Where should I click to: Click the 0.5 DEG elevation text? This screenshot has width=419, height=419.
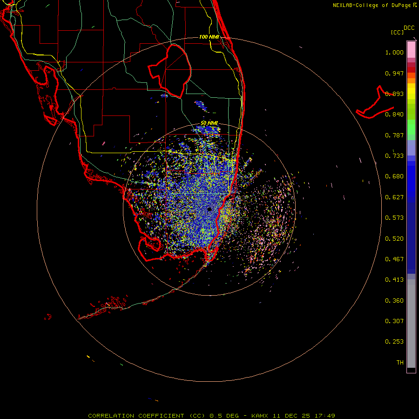(x=225, y=416)
